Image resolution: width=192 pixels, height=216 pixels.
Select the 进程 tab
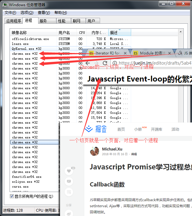coord(30,21)
